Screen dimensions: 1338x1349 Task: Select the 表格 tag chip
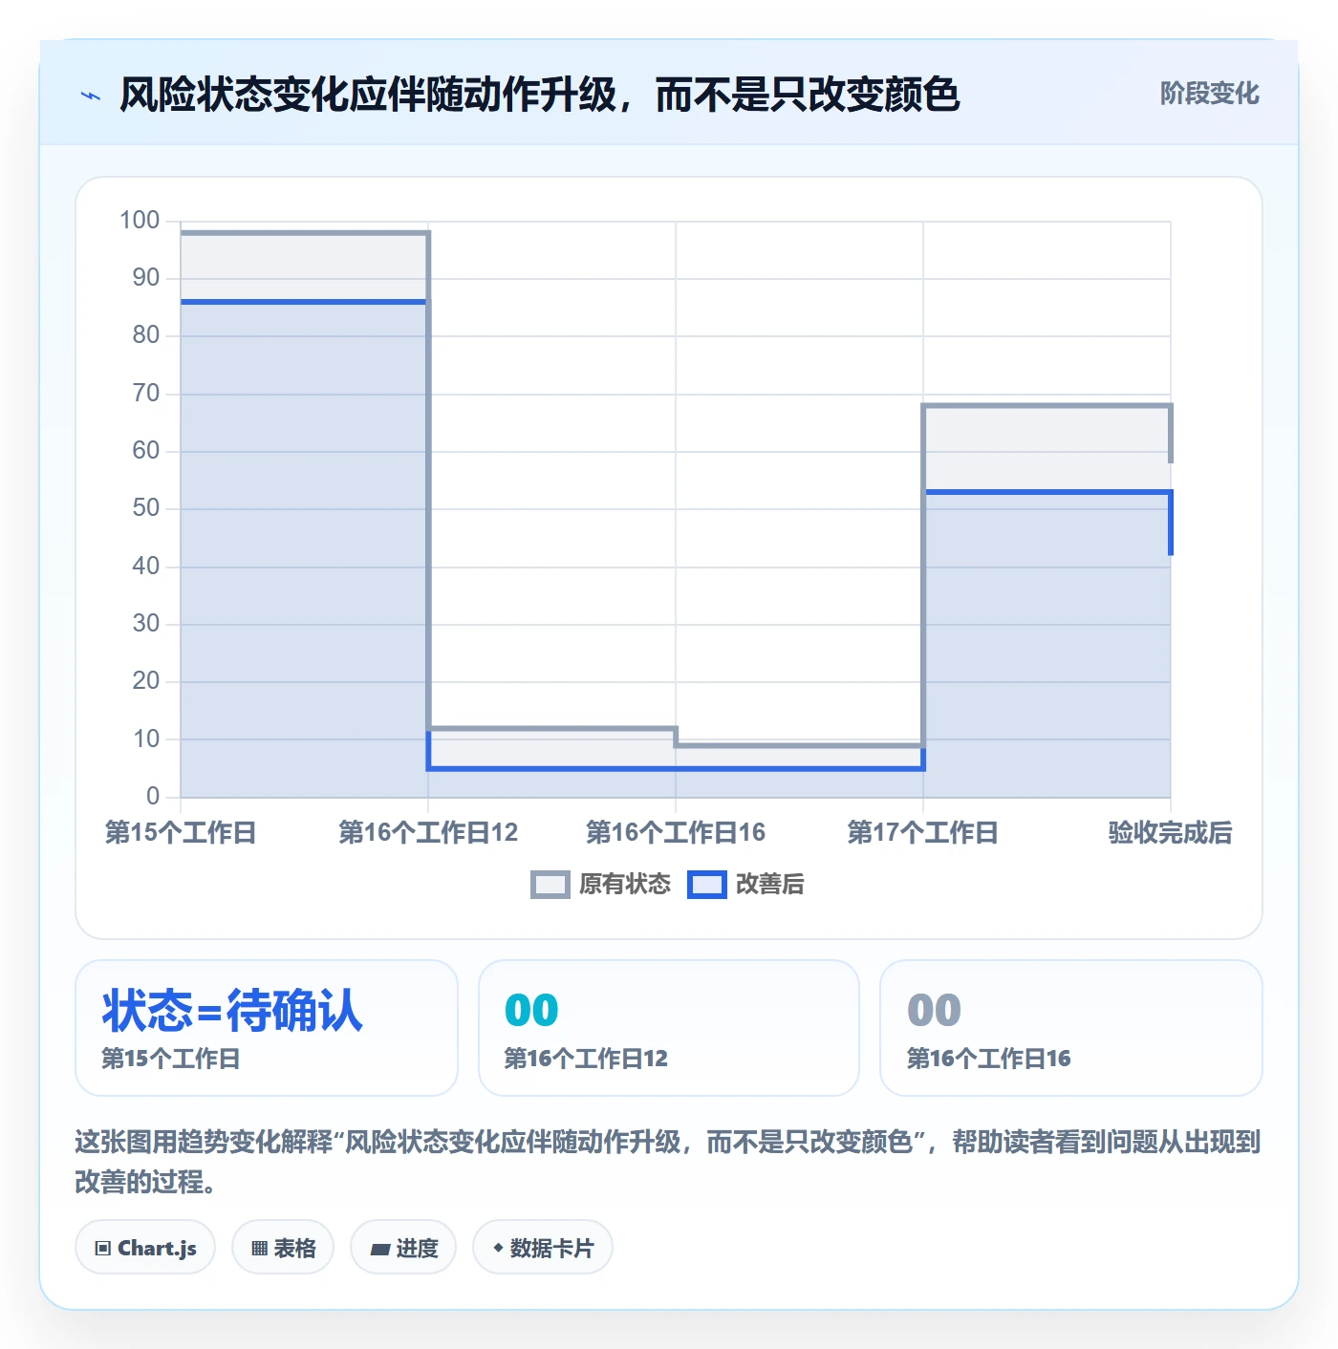click(x=283, y=1248)
